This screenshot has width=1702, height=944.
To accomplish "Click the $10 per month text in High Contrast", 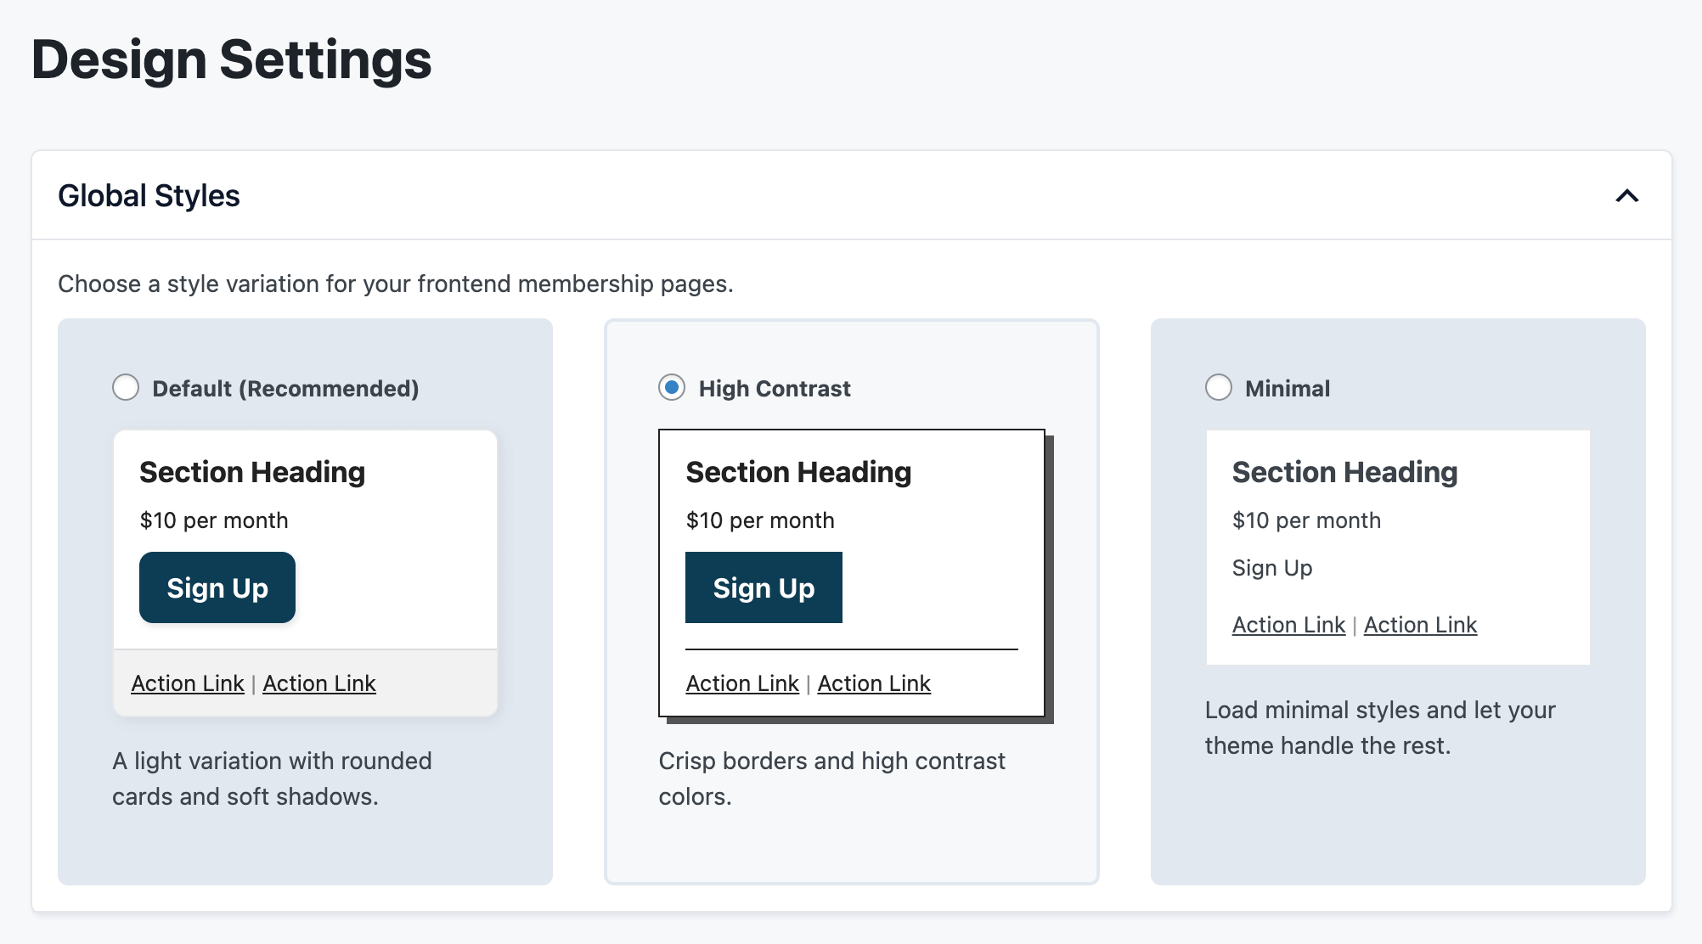I will pos(759,520).
